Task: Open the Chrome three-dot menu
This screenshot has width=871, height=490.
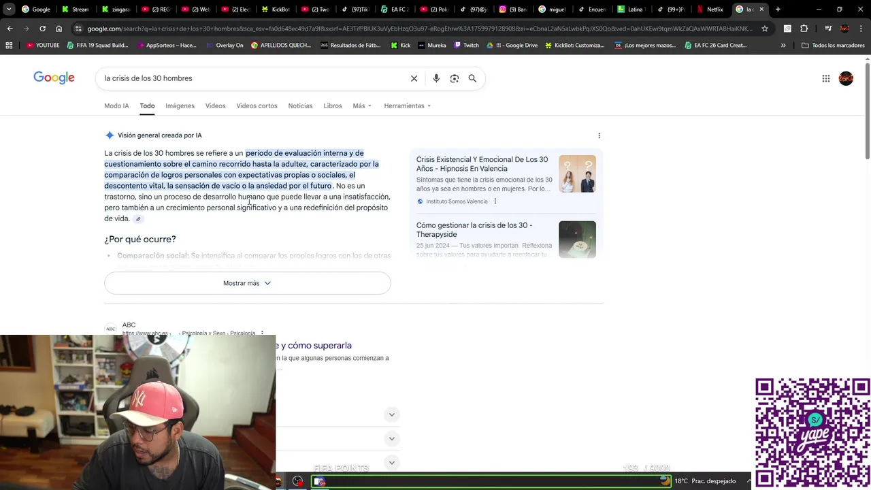Action: pos(861,29)
